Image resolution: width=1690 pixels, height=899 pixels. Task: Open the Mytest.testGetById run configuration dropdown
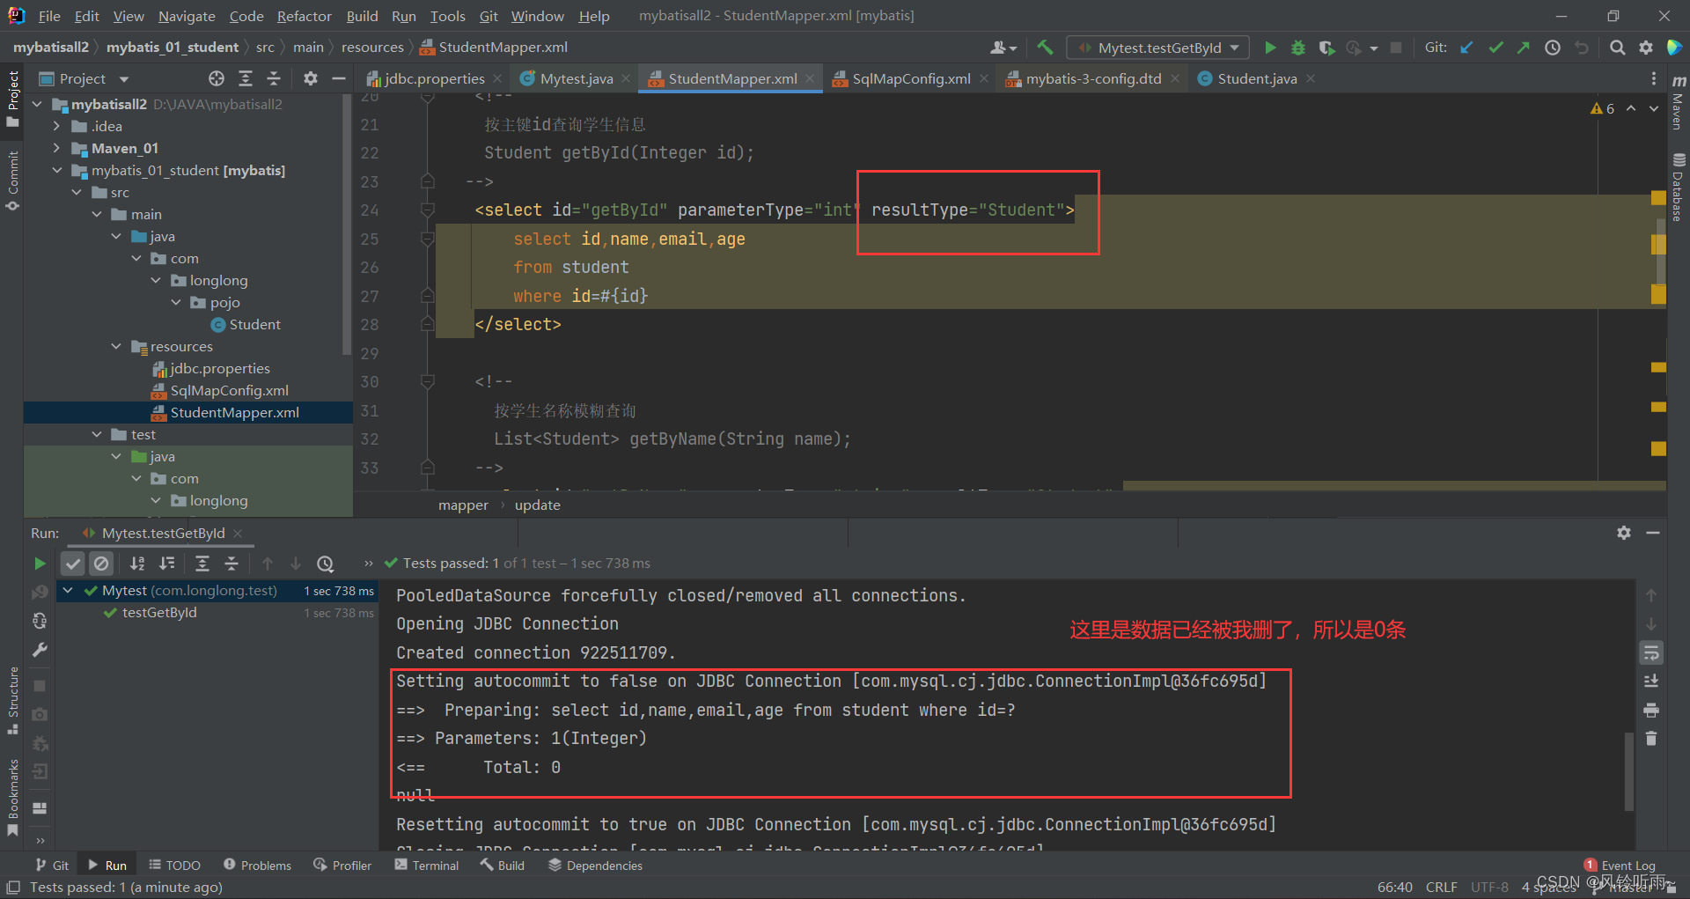[1158, 48]
